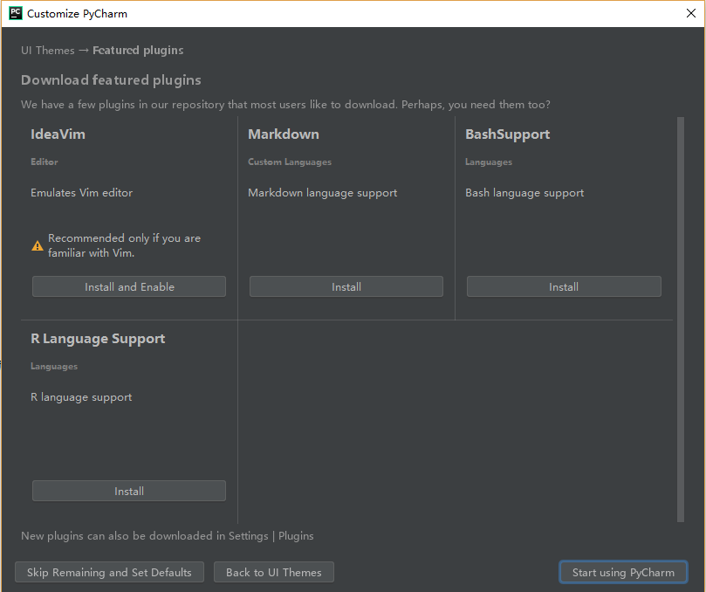Install the R Language Support plugin
Screen dimensions: 706x592
click(x=129, y=491)
